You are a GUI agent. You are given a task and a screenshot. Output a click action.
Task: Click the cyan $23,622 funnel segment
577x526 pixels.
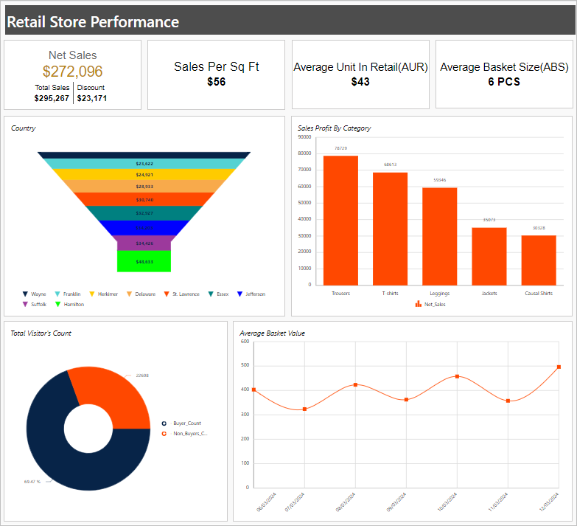pyautogui.click(x=144, y=164)
